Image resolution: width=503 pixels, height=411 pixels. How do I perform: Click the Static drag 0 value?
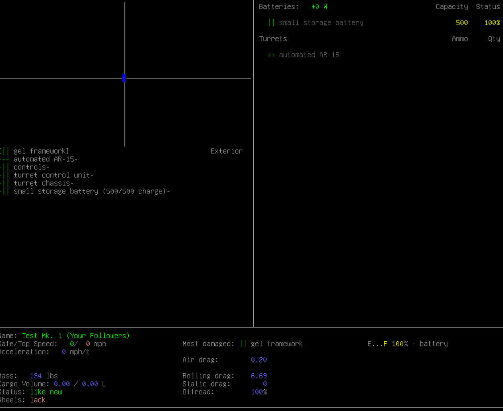[x=265, y=384]
